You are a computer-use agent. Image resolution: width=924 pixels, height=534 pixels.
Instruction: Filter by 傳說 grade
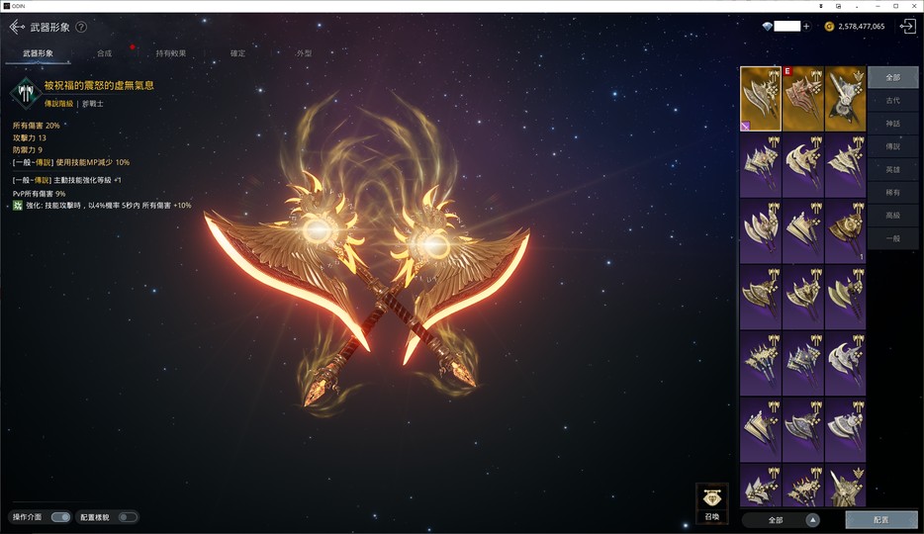point(892,146)
